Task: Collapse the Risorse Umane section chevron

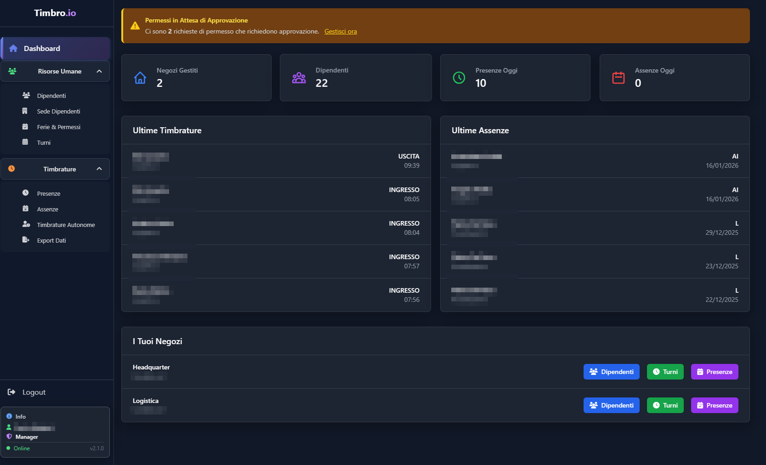Action: (x=99, y=71)
